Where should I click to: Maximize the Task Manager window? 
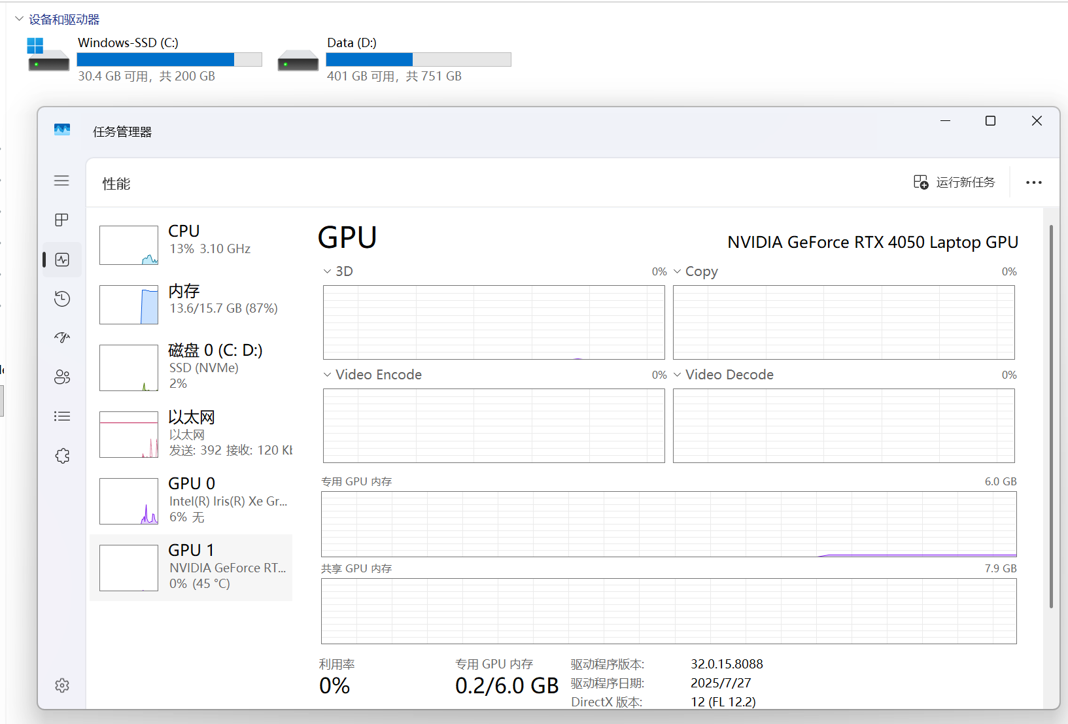point(990,121)
